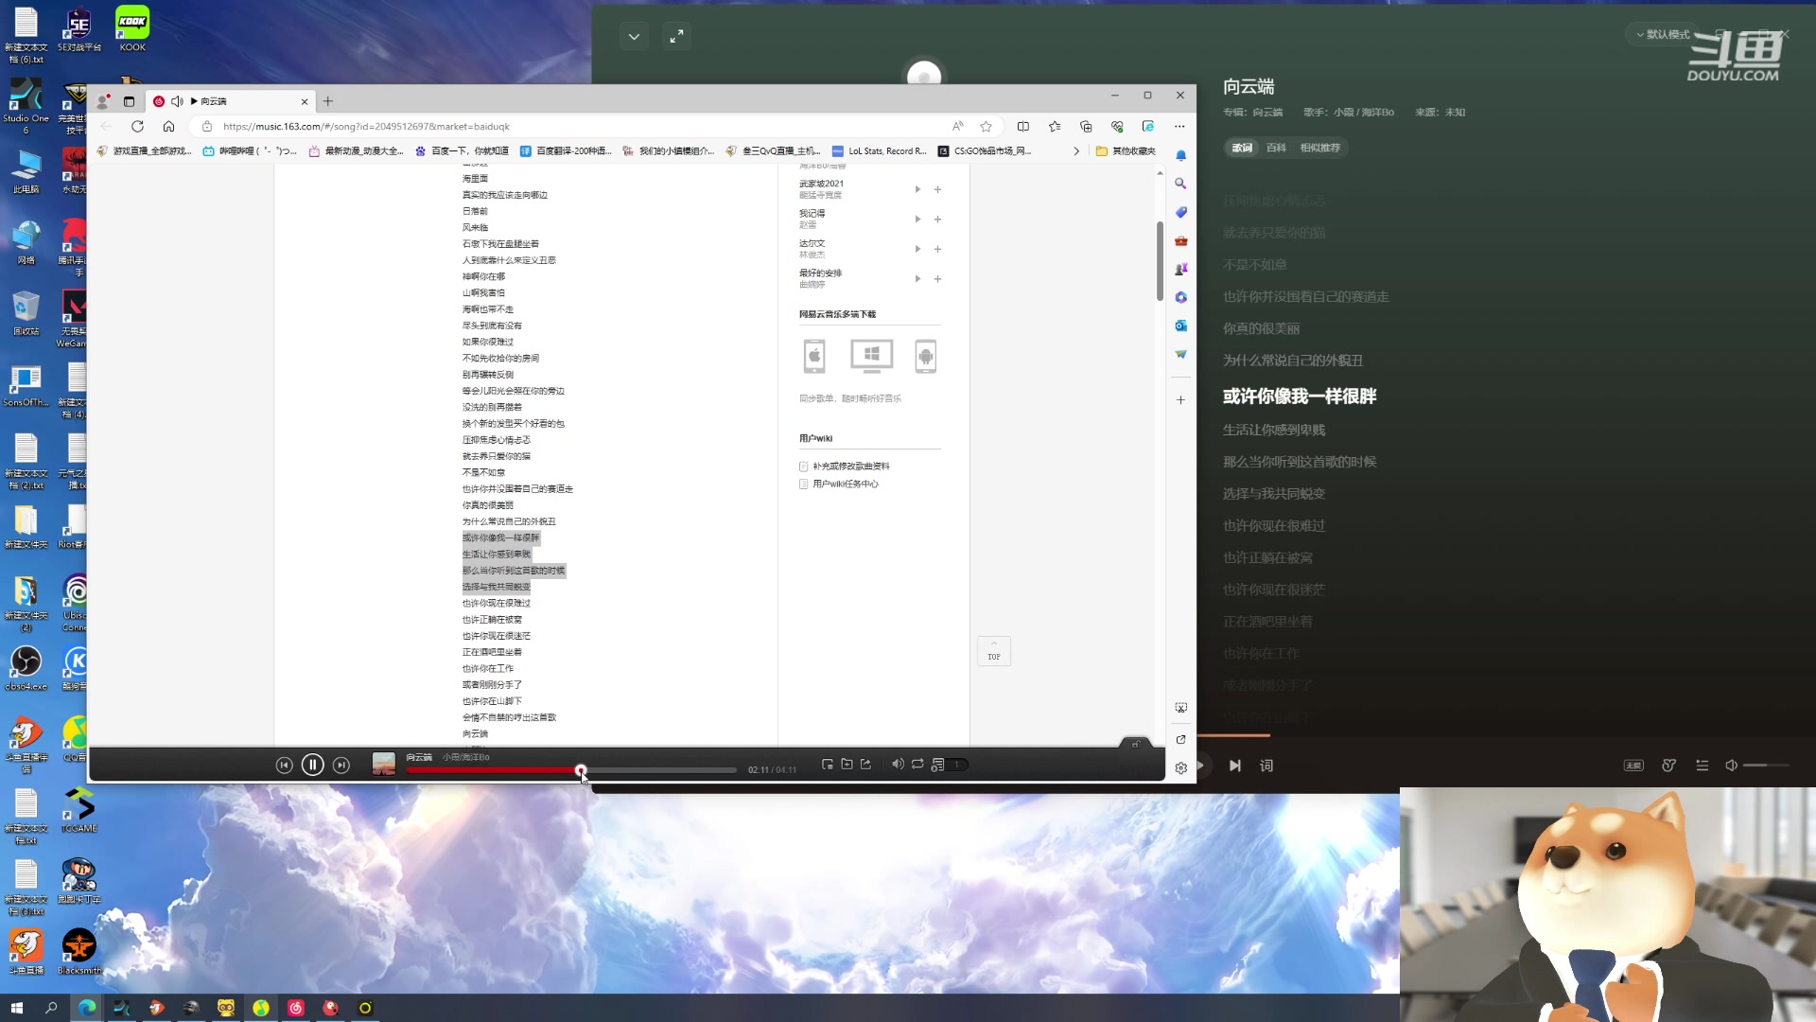Collapse the desktop player with down chevron
The width and height of the screenshot is (1816, 1022).
[634, 37]
